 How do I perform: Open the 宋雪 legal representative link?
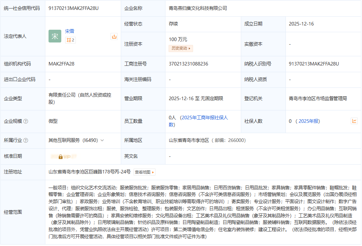[x=69, y=31]
